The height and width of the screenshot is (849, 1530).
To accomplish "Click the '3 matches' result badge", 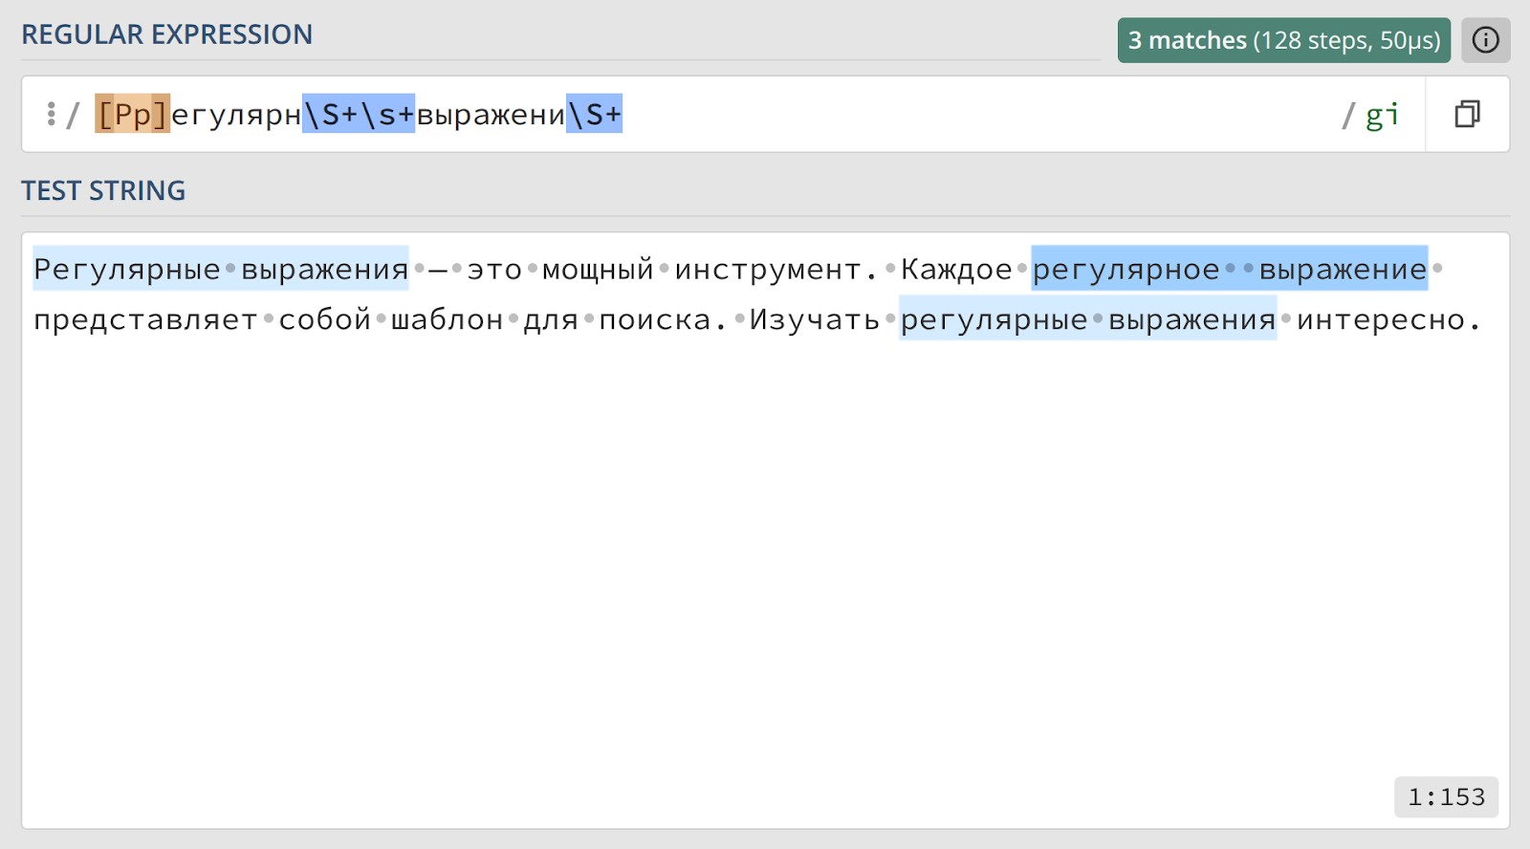I will click(x=1283, y=40).
